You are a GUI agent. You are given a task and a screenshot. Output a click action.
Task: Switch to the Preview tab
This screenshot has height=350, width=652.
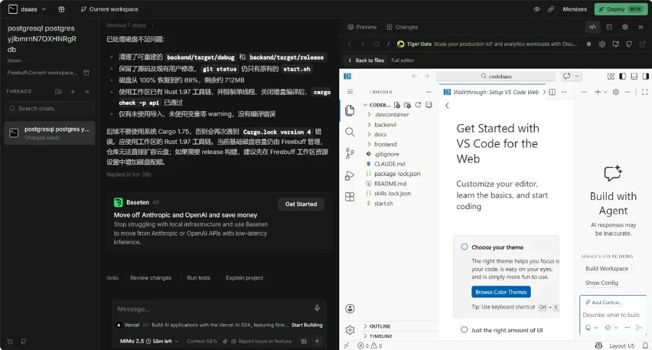click(362, 27)
